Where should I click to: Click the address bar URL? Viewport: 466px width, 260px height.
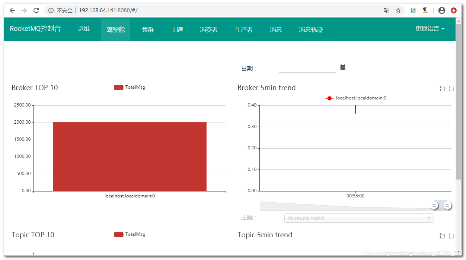(x=108, y=10)
